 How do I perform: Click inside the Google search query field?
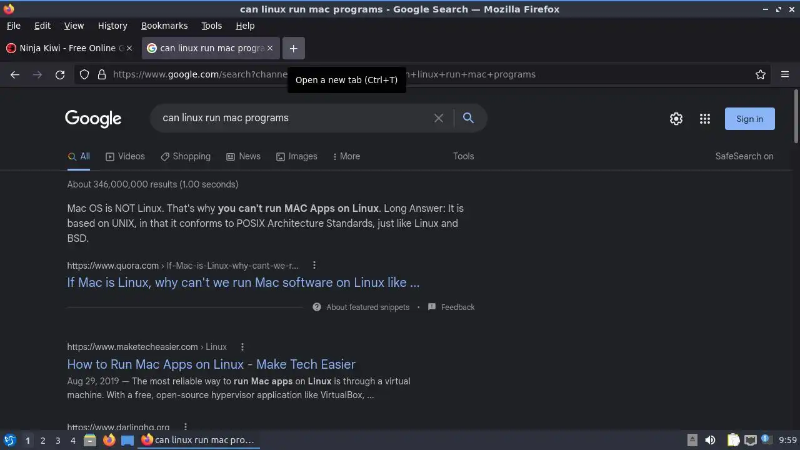point(294,118)
